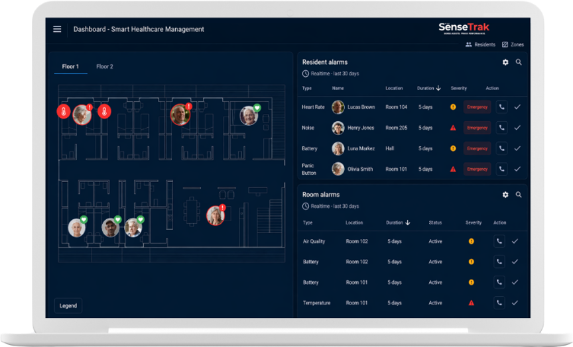Acknowledge Henry Jones alarm with checkmark
Screen dimensions: 573x347
[517, 128]
